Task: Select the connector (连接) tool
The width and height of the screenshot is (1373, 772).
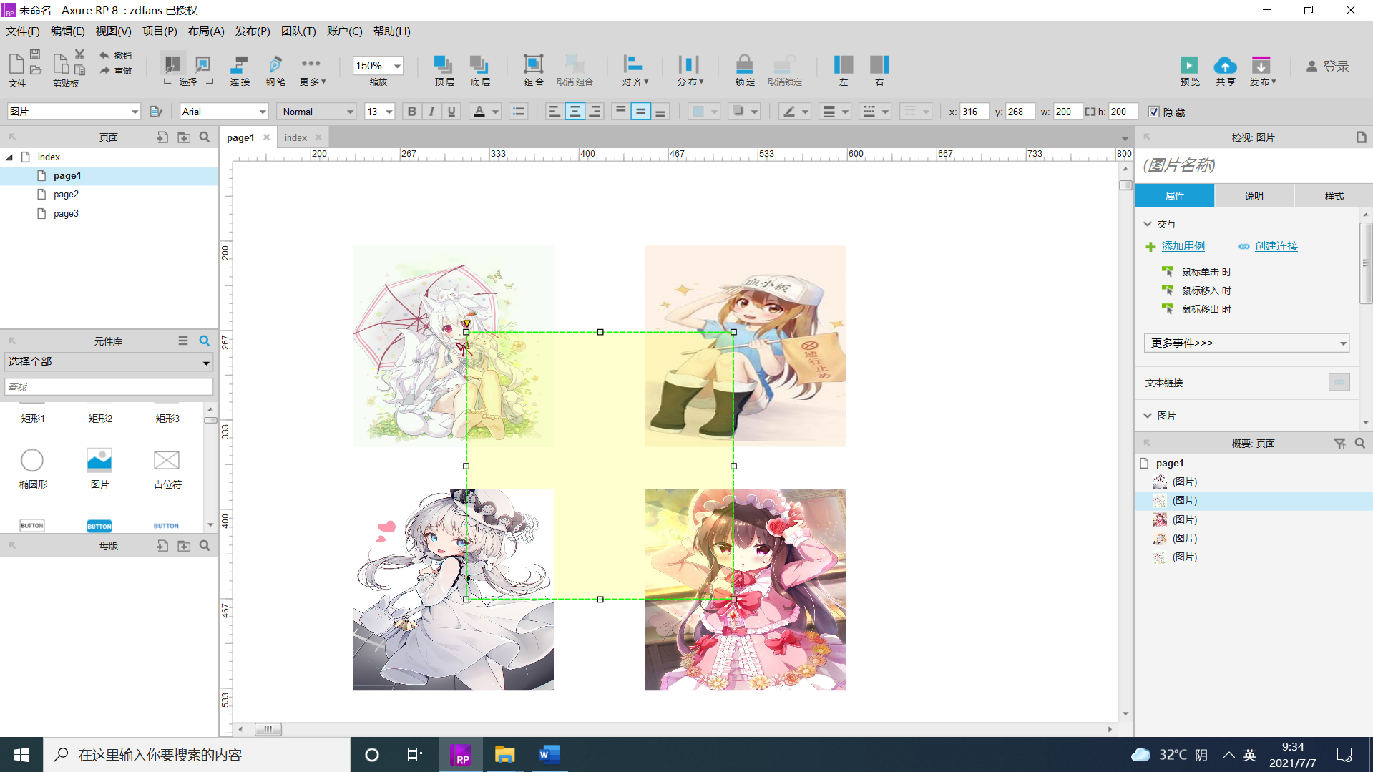Action: [x=240, y=70]
